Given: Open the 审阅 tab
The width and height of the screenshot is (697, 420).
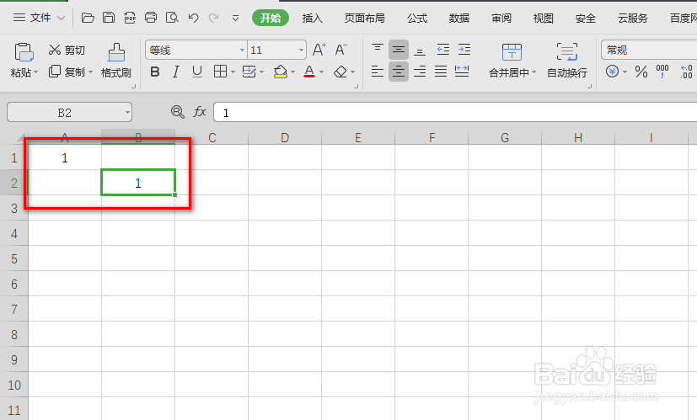Looking at the screenshot, I should click(501, 19).
